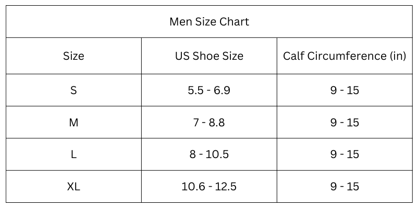Select the XL size cell
Image resolution: width=417 pixels, height=208 pixels.
click(73, 187)
